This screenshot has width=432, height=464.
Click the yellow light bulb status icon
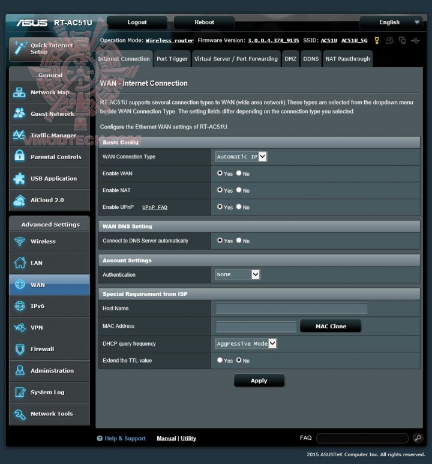pos(377,41)
